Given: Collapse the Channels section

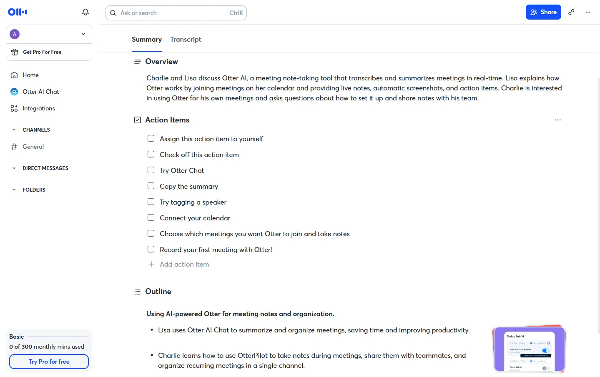Looking at the screenshot, I should (14, 130).
